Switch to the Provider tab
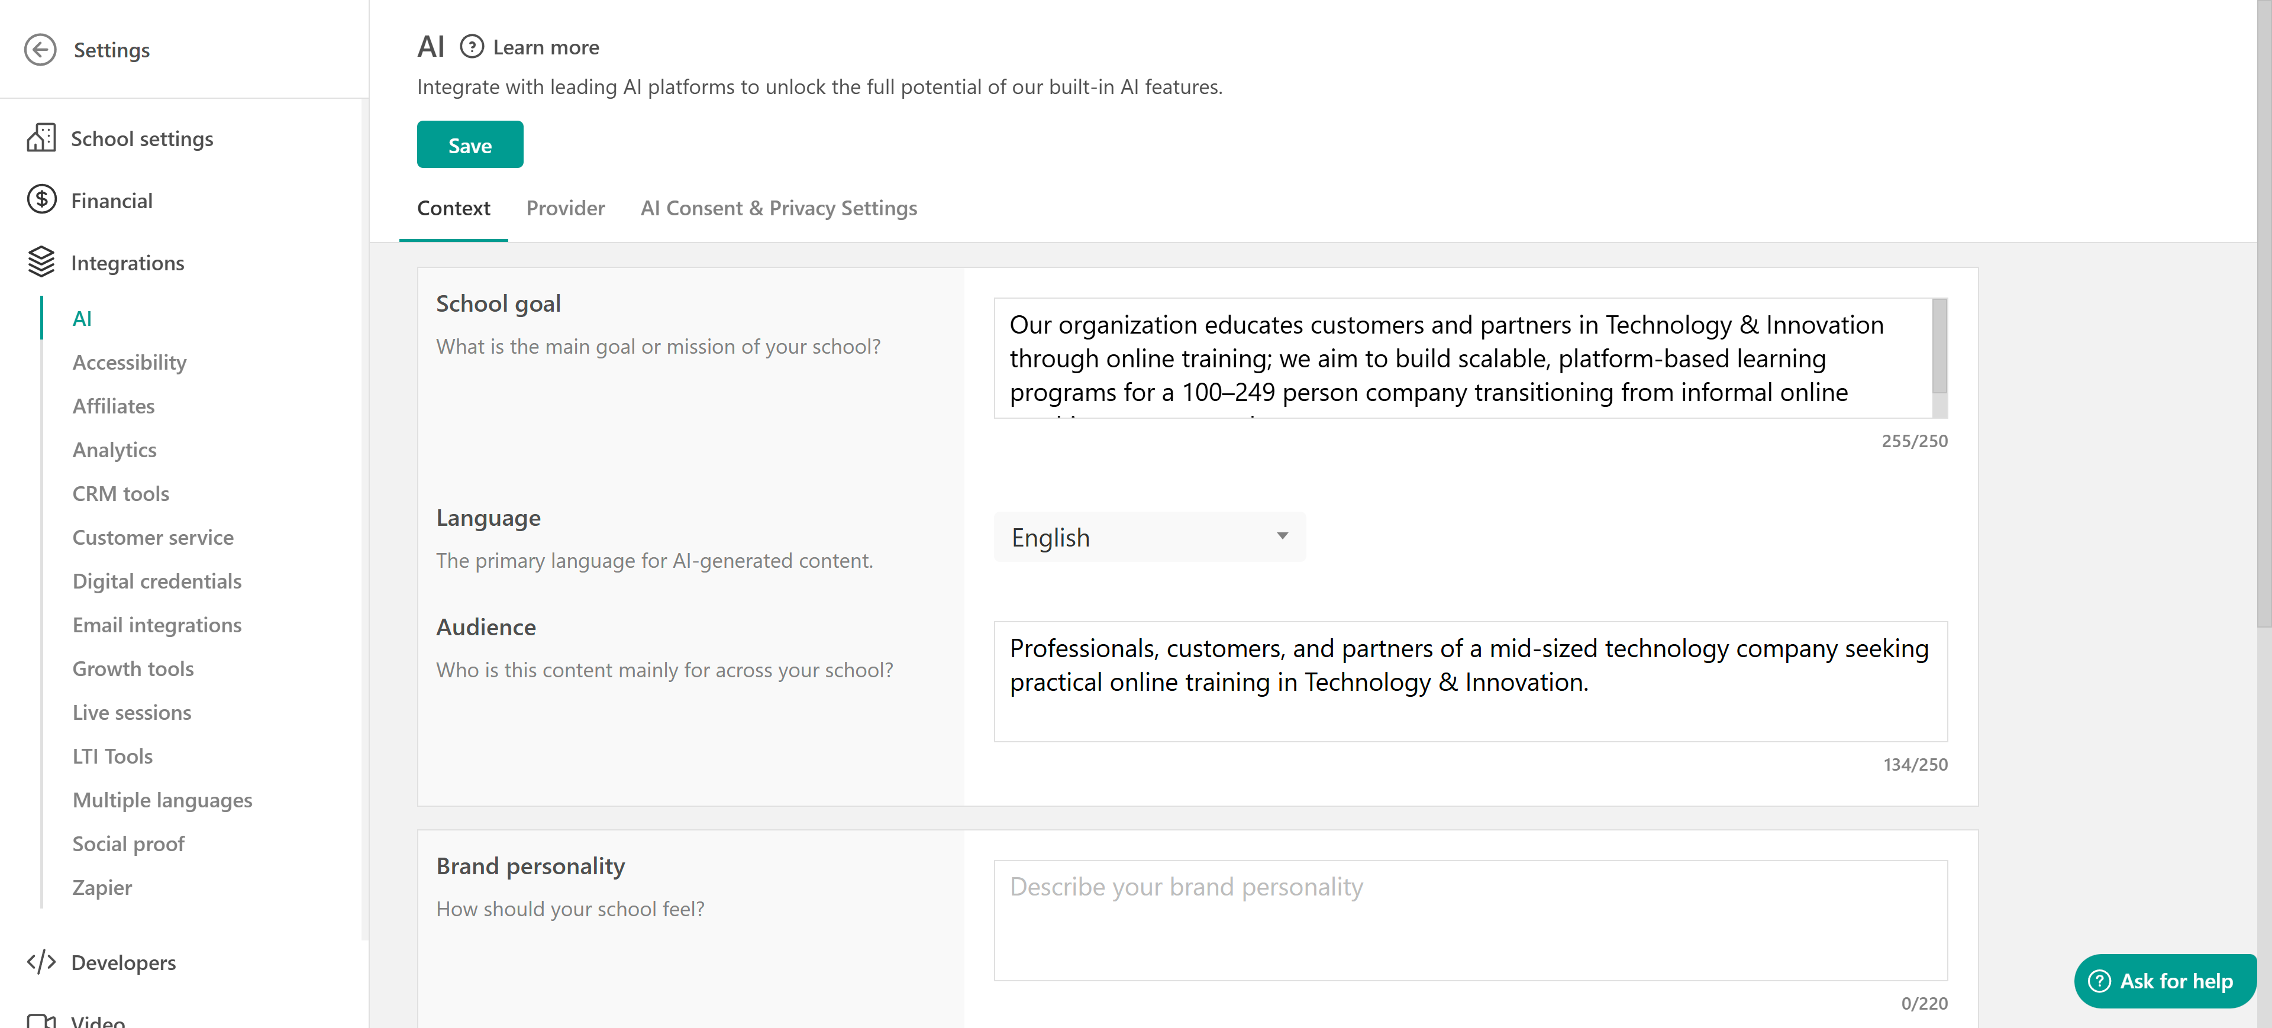Screen dimensions: 2272x1028 566,208
